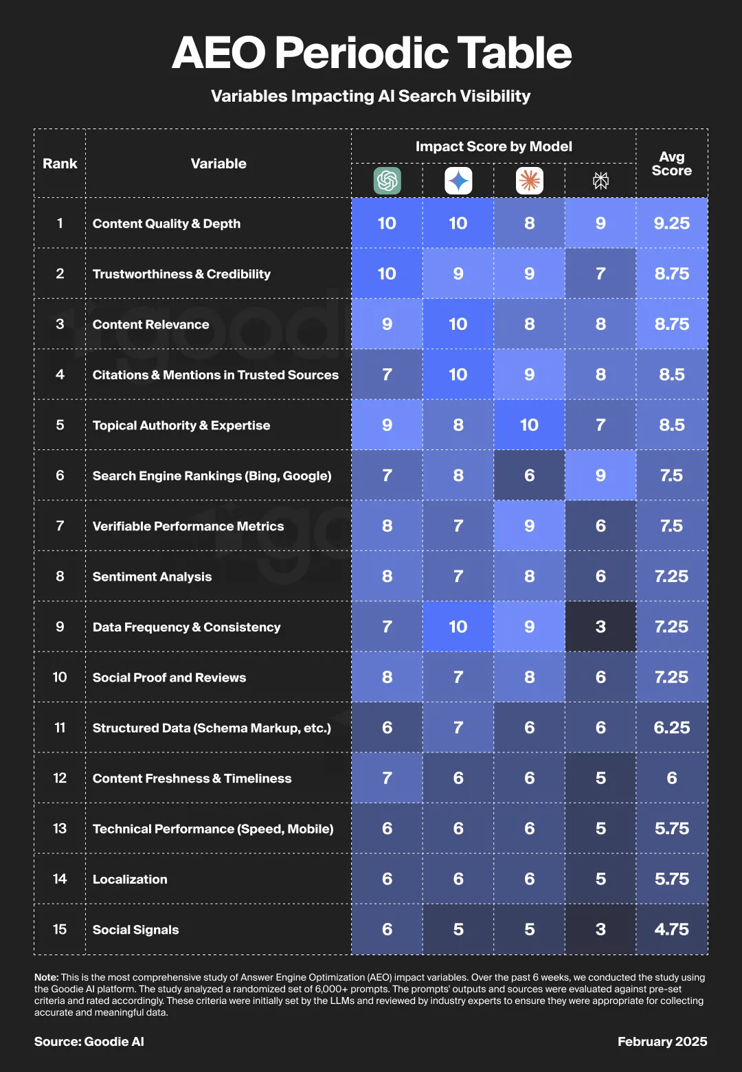Viewport: 742px width, 1072px height.
Task: Click the February 2025 date label
Action: click(x=662, y=1041)
